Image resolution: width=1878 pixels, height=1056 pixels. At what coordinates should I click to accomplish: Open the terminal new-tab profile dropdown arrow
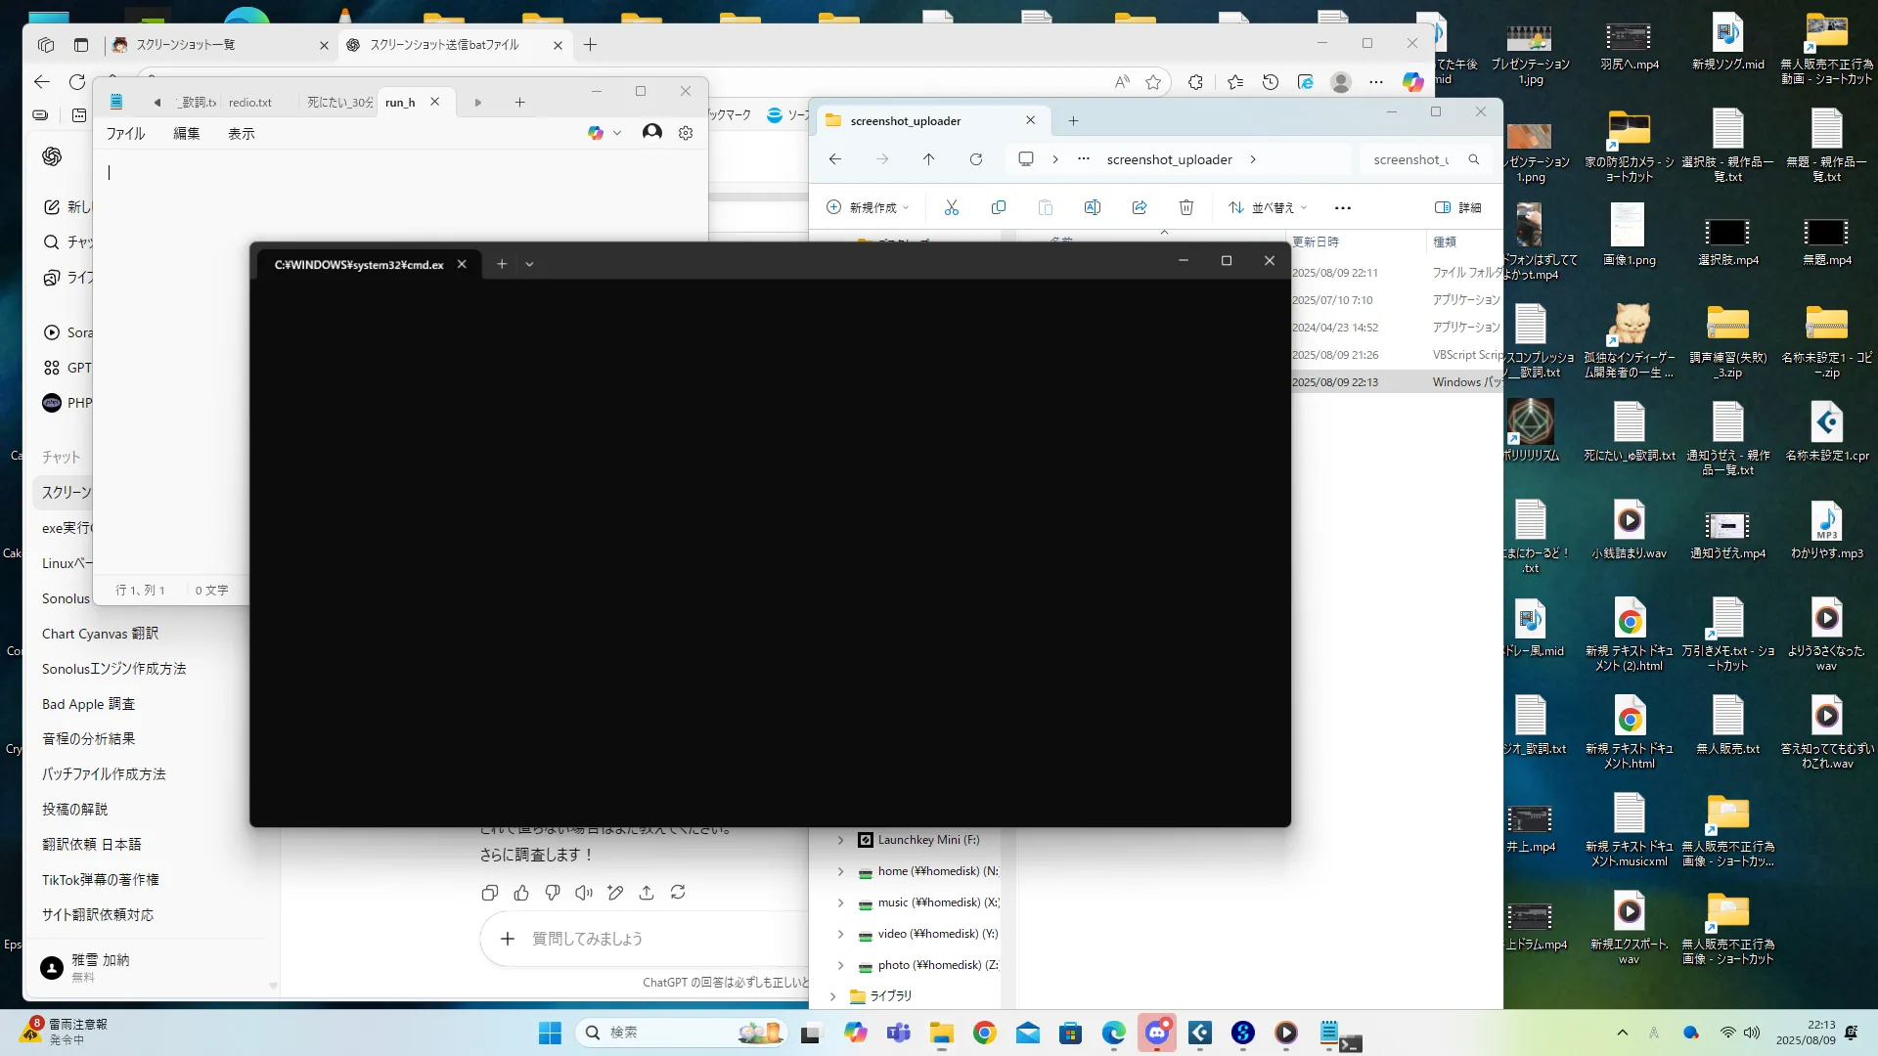(x=529, y=264)
